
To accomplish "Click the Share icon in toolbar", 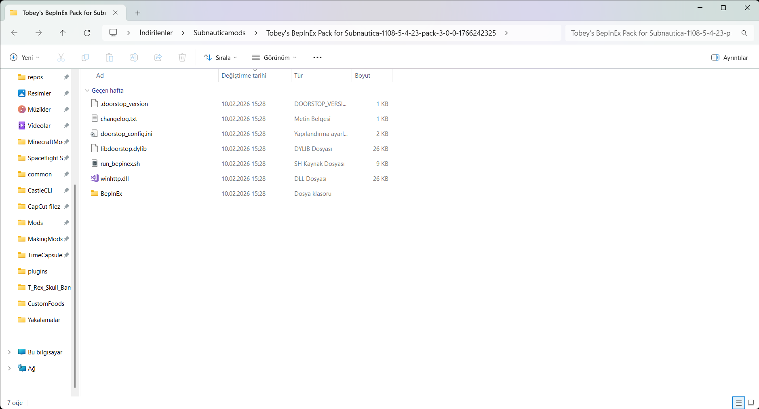I will (158, 57).
